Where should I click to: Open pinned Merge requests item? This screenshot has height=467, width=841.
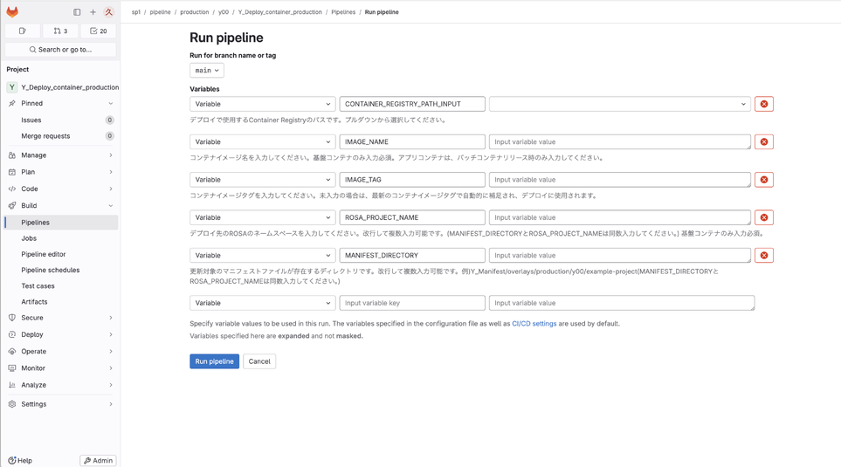click(61, 136)
